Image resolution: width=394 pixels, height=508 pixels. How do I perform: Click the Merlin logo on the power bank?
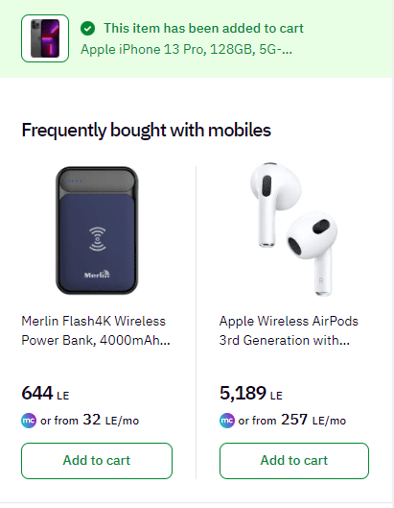point(97,275)
